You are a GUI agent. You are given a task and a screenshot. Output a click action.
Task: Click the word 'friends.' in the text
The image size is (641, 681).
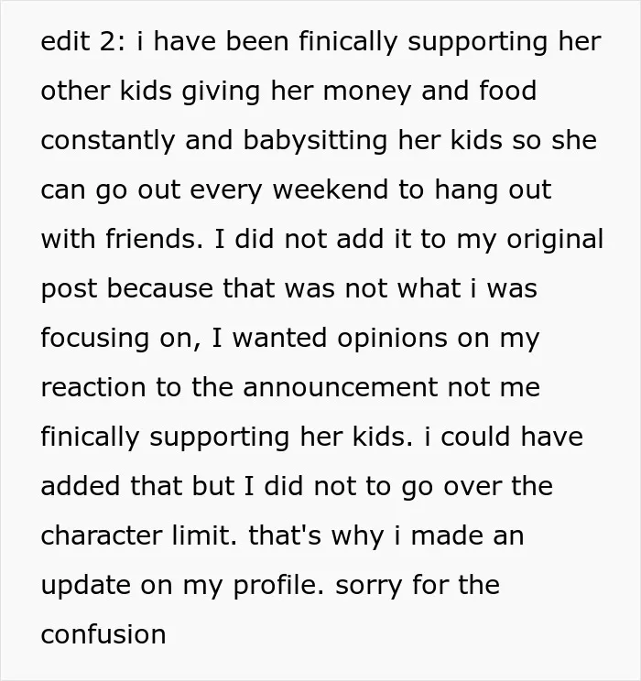pyautogui.click(x=155, y=239)
